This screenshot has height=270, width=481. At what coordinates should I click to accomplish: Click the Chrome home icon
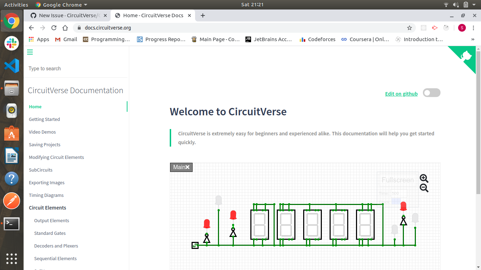65,27
